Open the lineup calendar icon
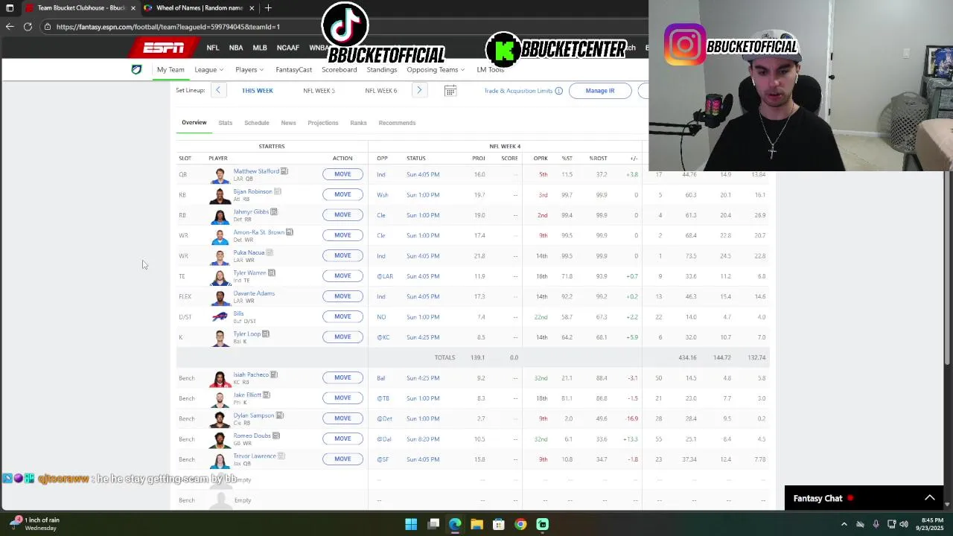 pyautogui.click(x=450, y=91)
